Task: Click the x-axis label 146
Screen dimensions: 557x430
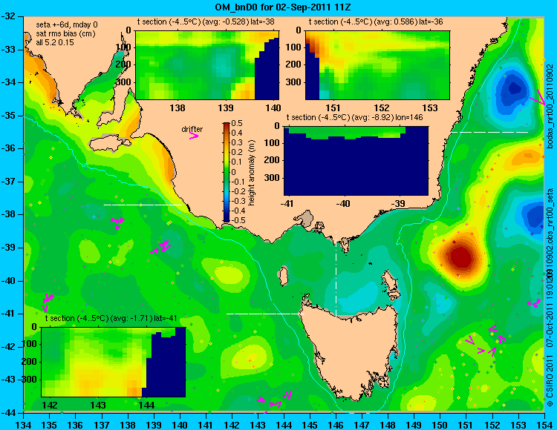Action: point(336,424)
